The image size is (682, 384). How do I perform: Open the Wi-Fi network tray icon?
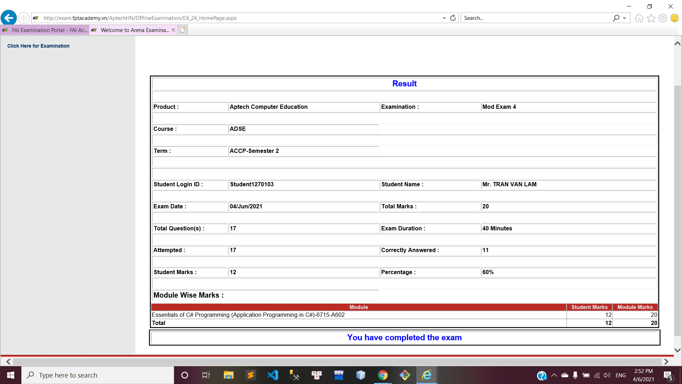597,375
